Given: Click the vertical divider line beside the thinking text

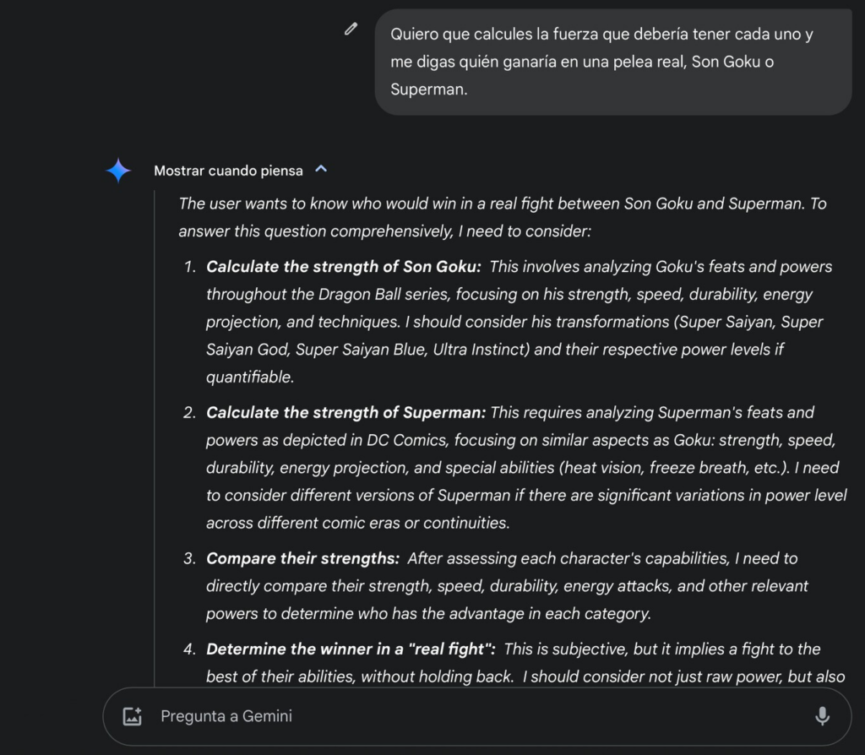Looking at the screenshot, I should tap(155, 438).
